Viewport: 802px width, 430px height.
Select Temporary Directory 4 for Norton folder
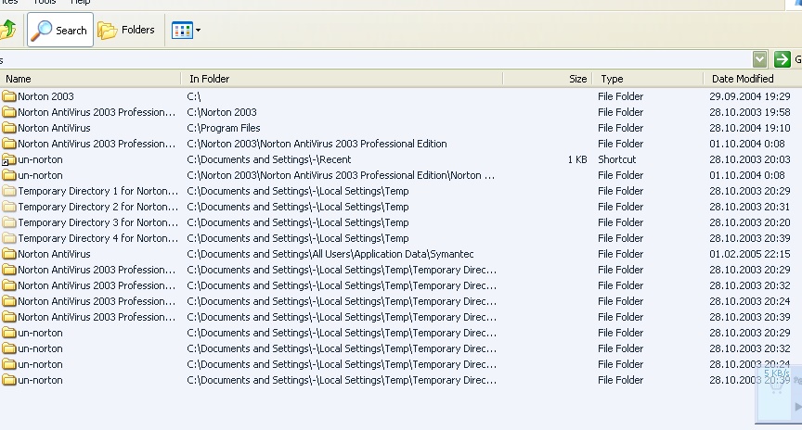click(93, 238)
